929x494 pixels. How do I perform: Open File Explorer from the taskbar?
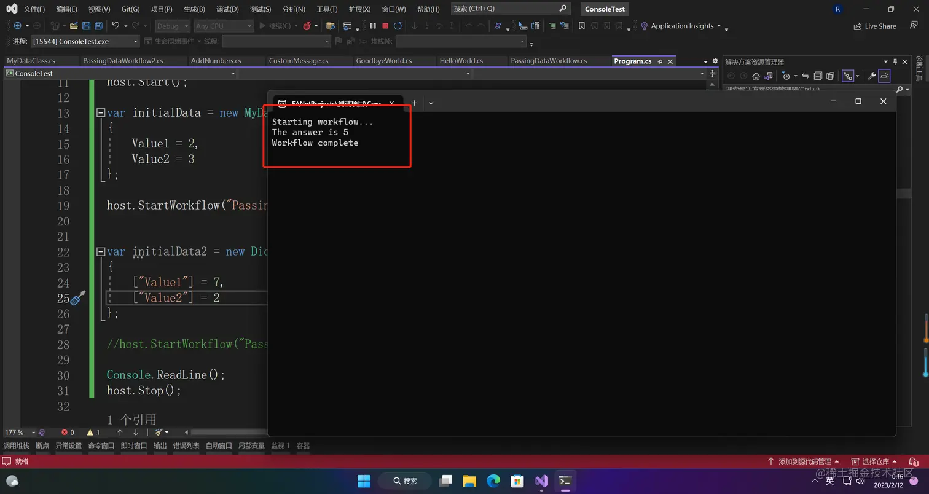[469, 480]
